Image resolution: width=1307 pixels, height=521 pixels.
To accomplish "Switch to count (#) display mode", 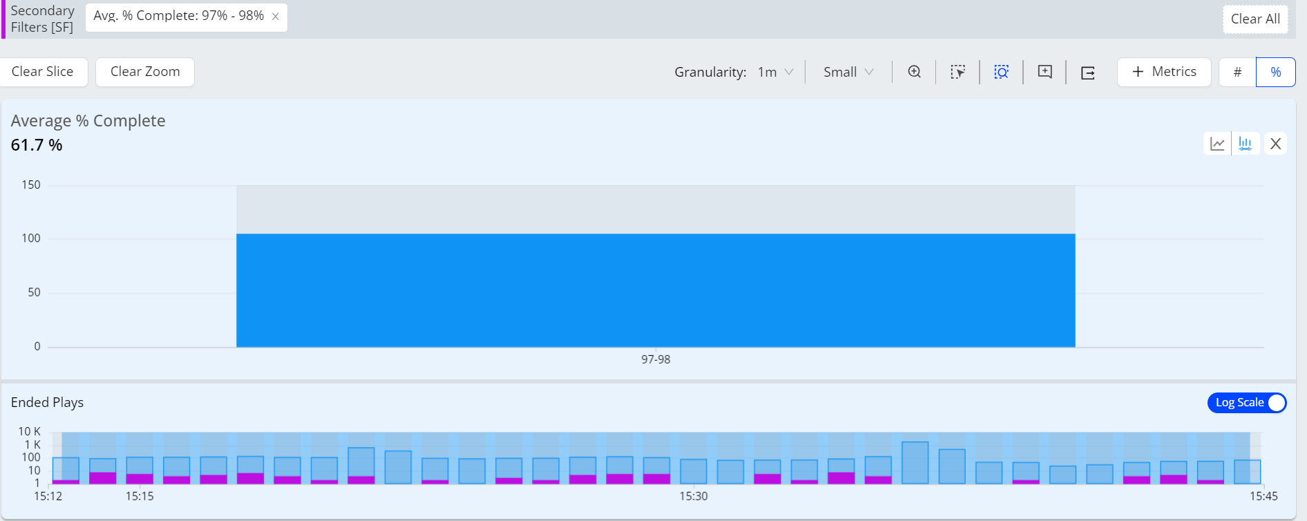I will pos(1237,72).
